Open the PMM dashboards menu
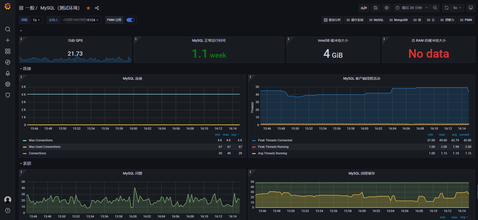This screenshot has height=220, width=478. pos(466,20)
